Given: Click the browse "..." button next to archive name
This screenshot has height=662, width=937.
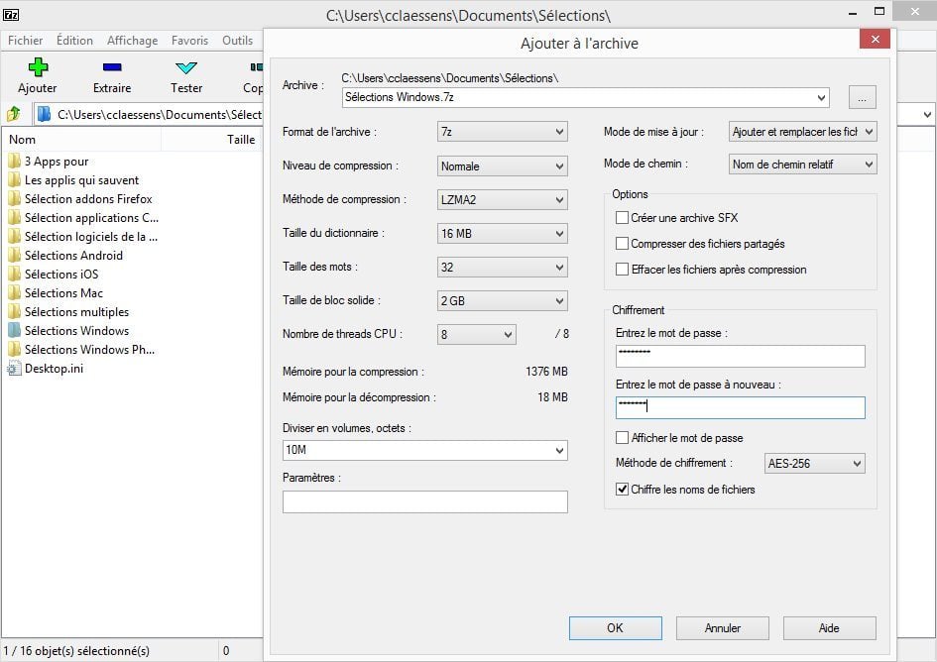Looking at the screenshot, I should tap(862, 97).
